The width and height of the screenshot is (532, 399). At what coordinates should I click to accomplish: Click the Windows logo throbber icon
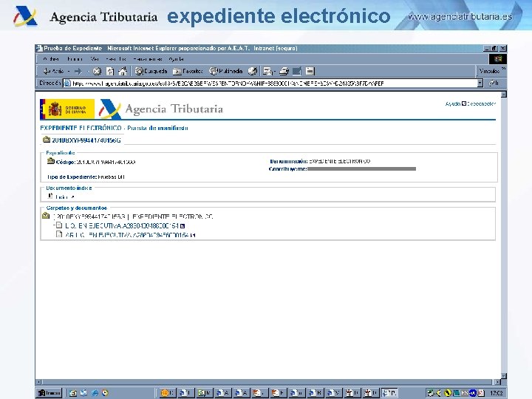click(x=497, y=59)
